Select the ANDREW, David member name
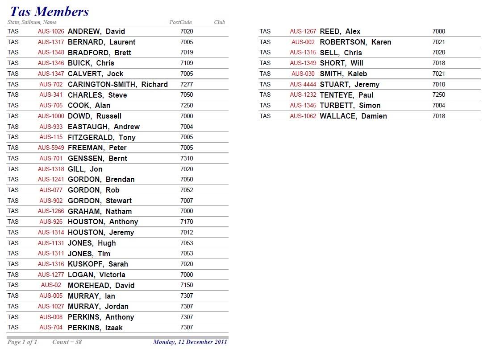504x353 pixels. click(x=96, y=32)
